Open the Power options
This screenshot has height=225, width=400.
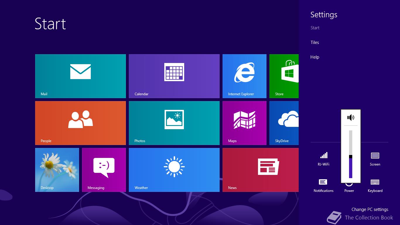click(349, 188)
